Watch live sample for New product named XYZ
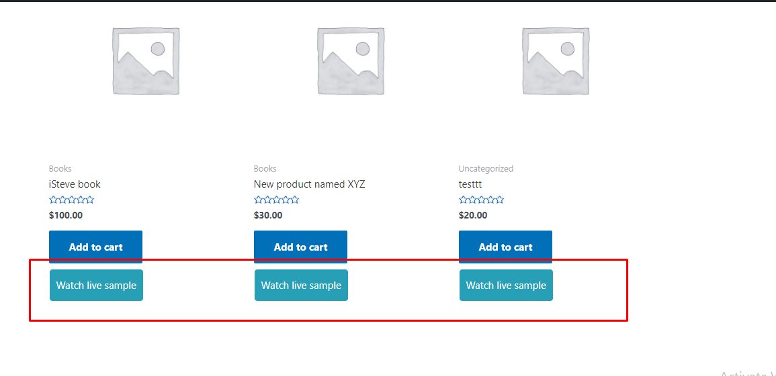The height and width of the screenshot is (376, 776). 301,286
